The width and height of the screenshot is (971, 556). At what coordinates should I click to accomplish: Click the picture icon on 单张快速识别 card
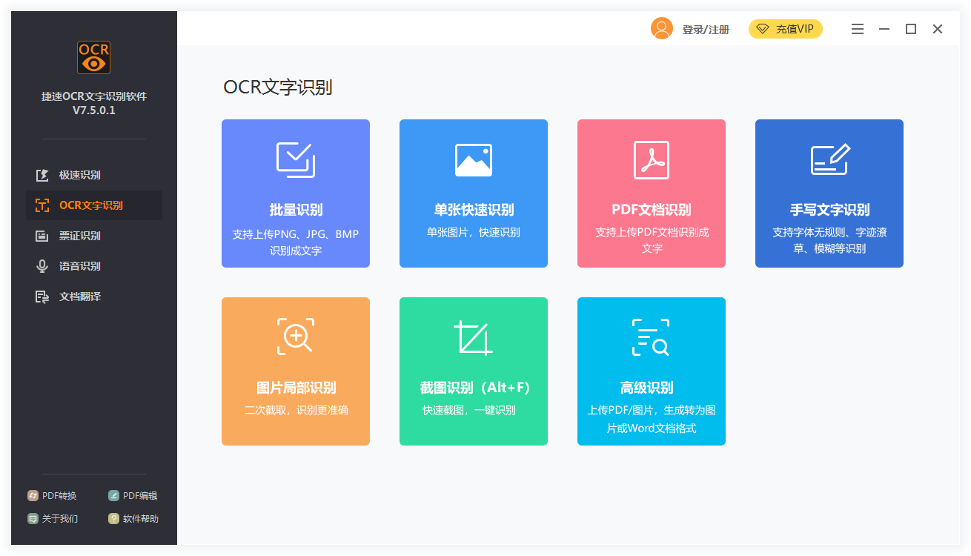[x=474, y=160]
